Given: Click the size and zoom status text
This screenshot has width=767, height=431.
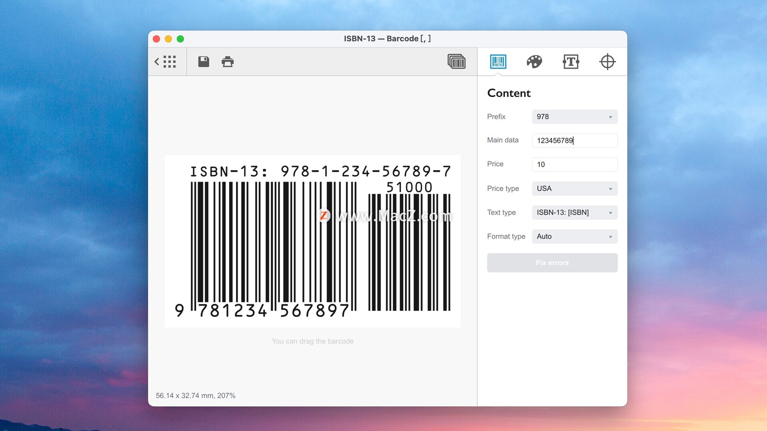Looking at the screenshot, I should click(x=195, y=395).
